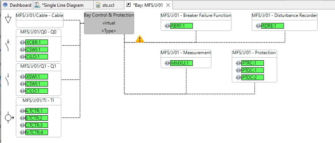Select the RDRE:1 logical node
The height and width of the screenshot is (143, 335).
click(273, 26)
